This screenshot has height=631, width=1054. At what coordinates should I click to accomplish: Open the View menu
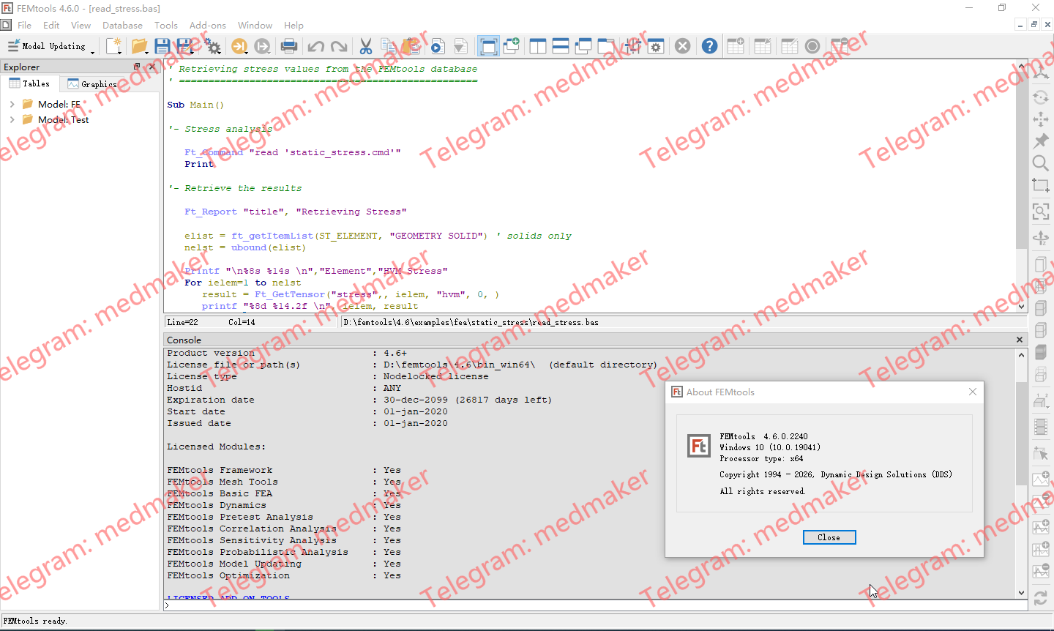(x=81, y=26)
